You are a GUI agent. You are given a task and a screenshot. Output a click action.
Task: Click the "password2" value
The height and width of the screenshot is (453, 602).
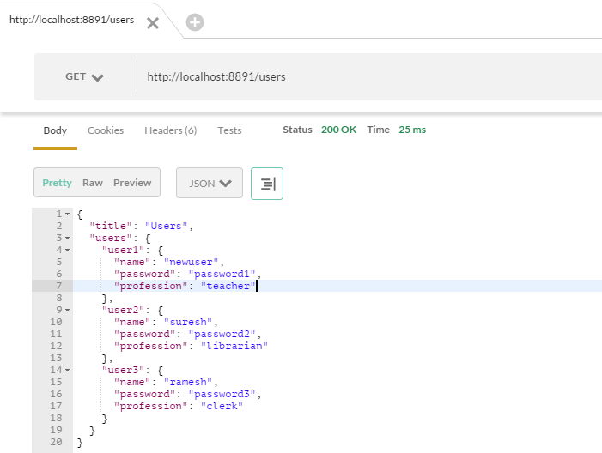tap(222, 334)
